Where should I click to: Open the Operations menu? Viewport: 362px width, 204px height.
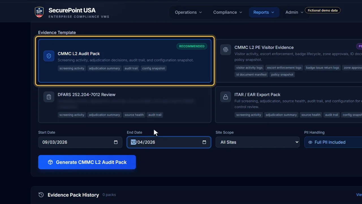pos(188,12)
